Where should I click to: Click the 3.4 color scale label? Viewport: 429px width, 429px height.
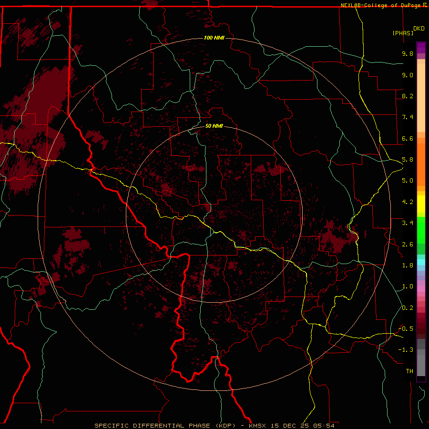[408, 223]
